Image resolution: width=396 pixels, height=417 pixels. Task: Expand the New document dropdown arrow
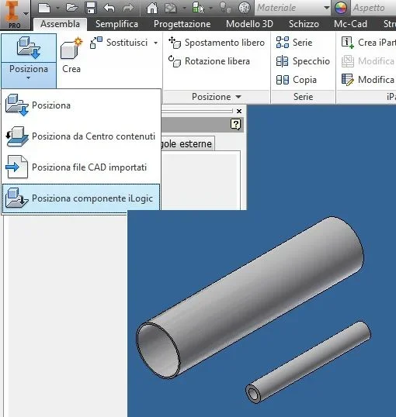(x=57, y=9)
